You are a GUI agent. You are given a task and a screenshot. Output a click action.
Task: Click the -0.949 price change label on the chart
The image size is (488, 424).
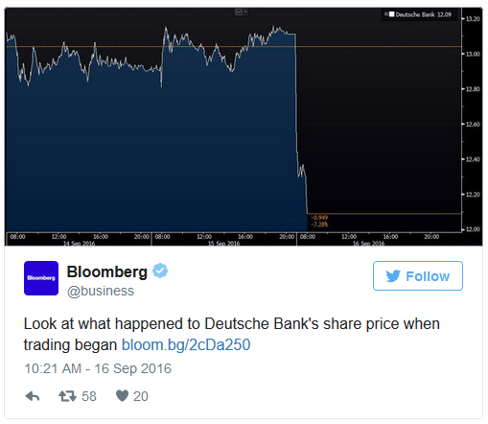[319, 218]
